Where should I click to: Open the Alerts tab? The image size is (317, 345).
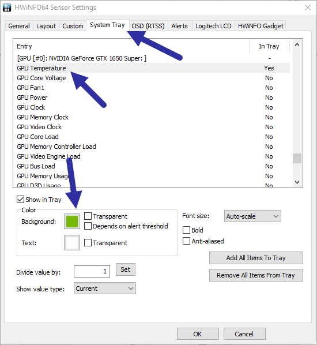(x=180, y=26)
